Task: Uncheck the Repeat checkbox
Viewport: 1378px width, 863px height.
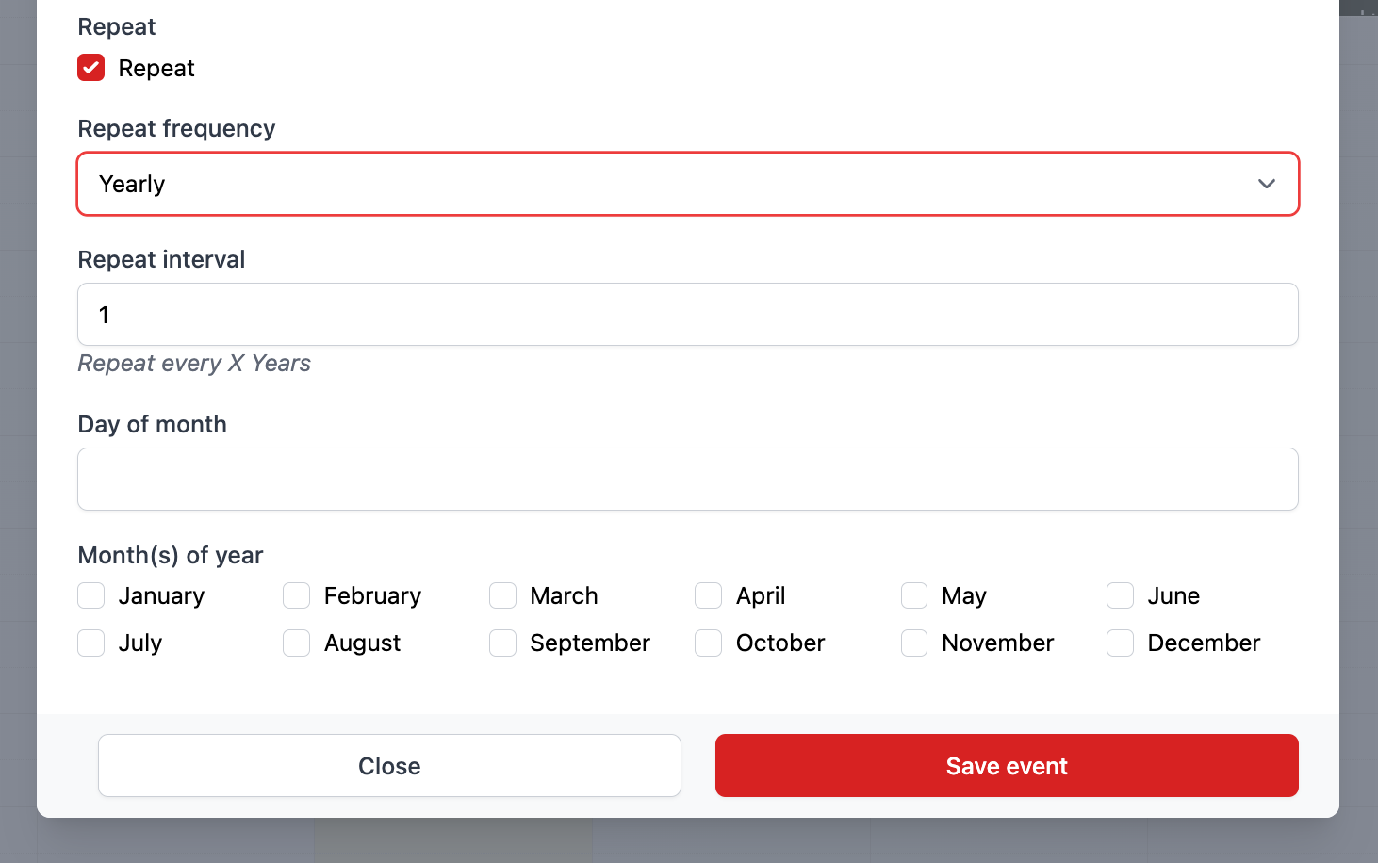Action: (x=91, y=68)
